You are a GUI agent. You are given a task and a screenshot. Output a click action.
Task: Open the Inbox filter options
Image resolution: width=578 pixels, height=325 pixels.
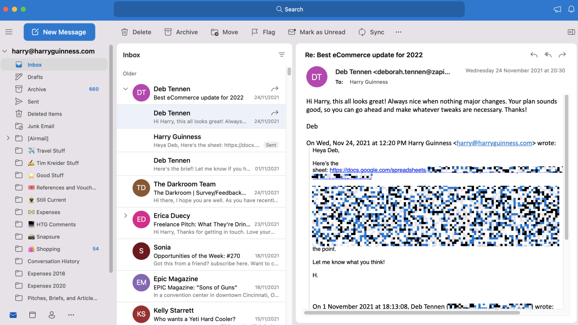pyautogui.click(x=282, y=55)
